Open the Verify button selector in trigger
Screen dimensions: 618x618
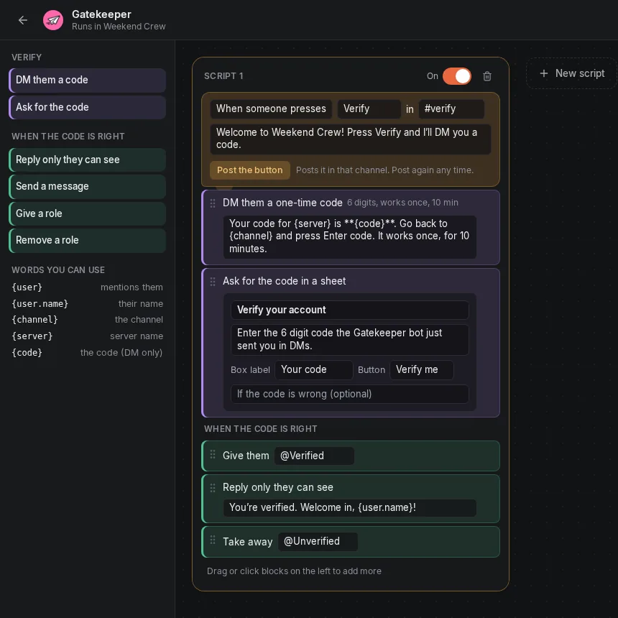[369, 109]
